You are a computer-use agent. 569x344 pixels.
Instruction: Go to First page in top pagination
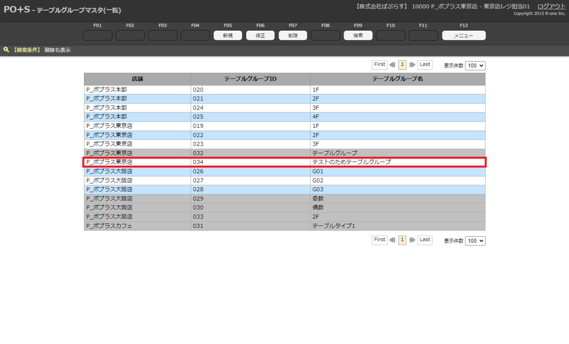pos(380,65)
